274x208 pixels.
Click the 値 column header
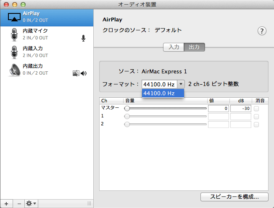[219, 101]
